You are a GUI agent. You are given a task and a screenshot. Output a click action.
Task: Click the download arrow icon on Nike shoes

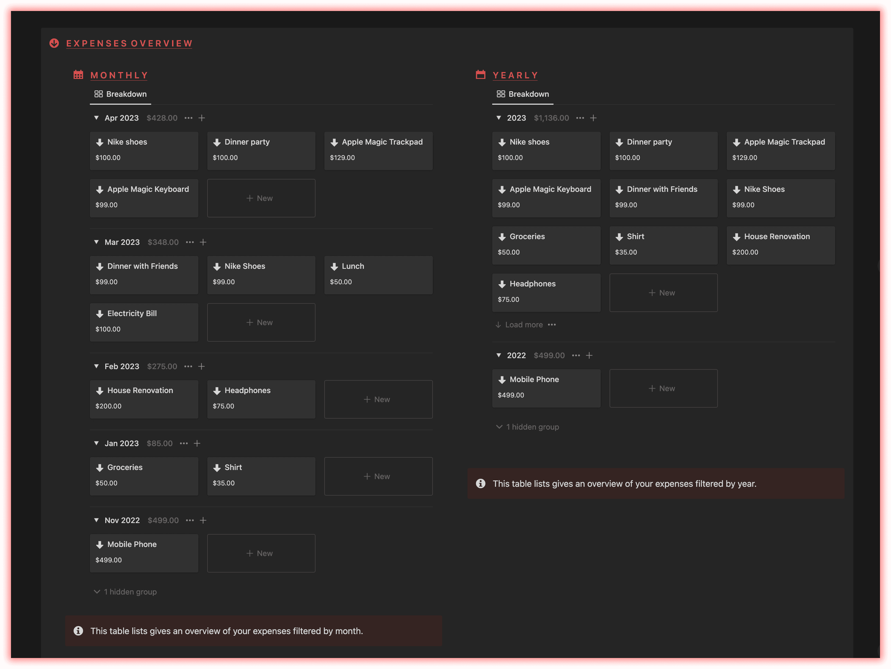99,142
